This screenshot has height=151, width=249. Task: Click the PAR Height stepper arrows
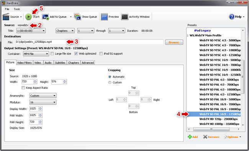pos(40,122)
